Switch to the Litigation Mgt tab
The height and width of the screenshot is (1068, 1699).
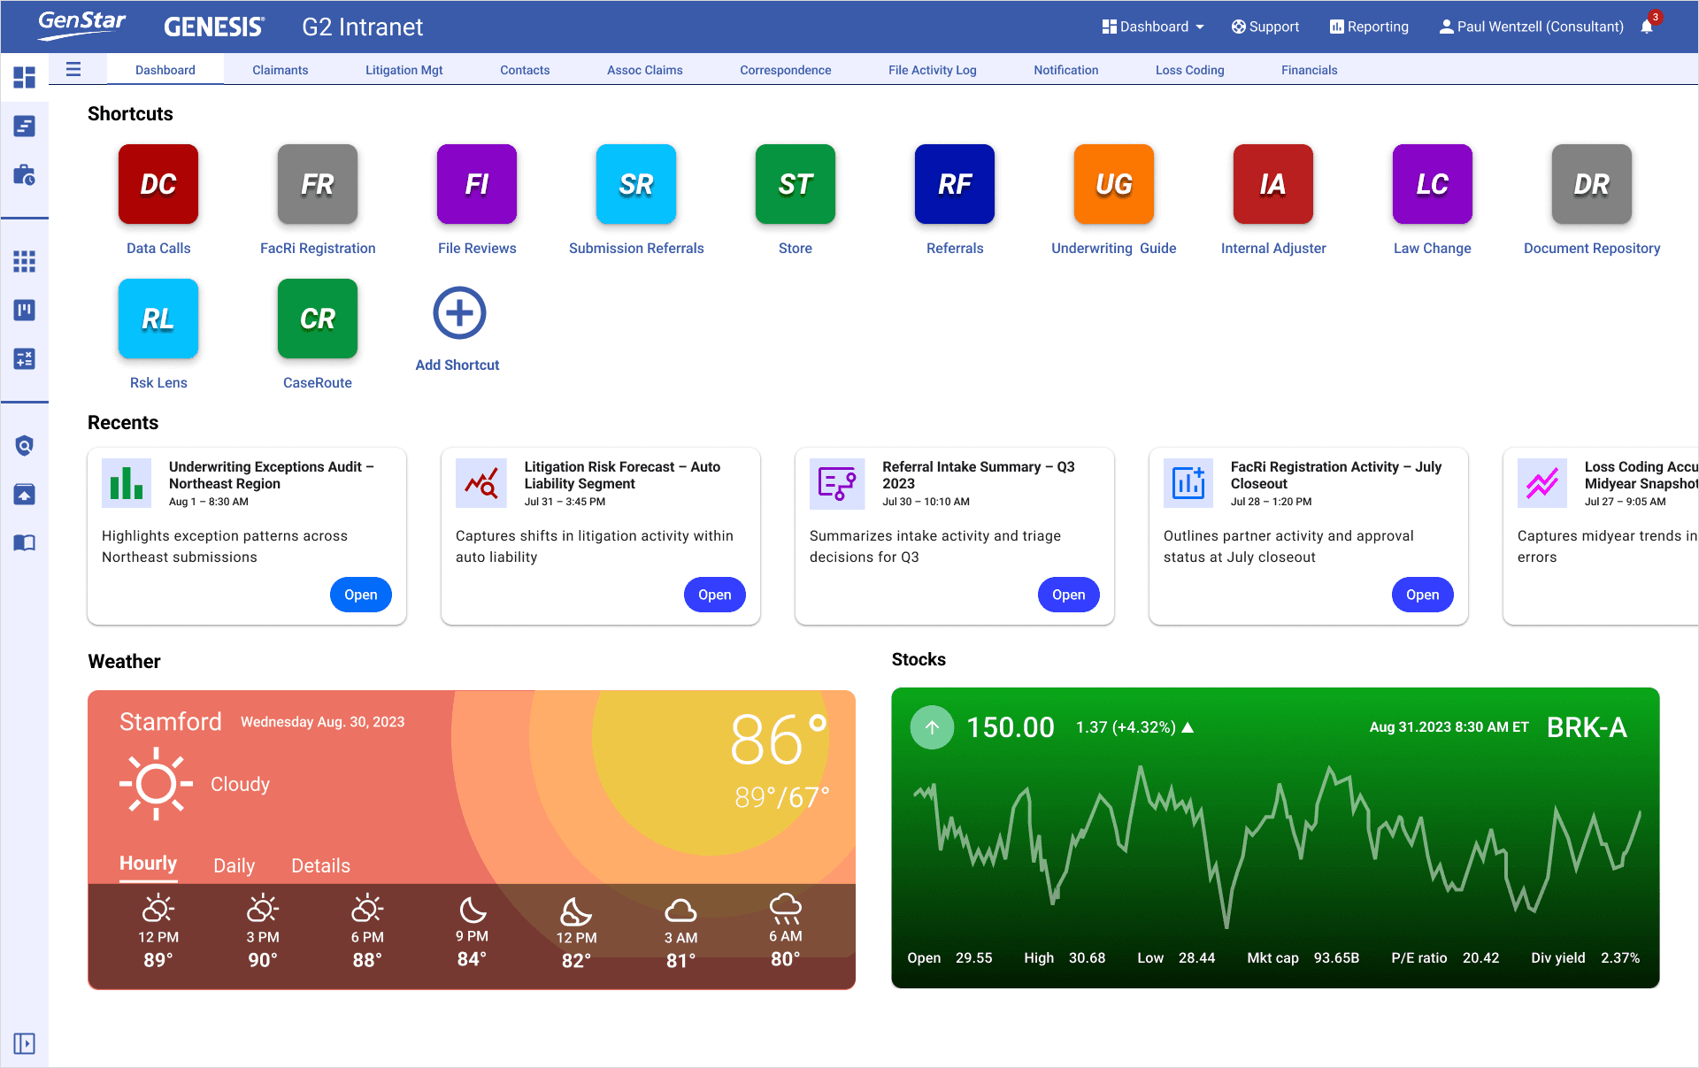(404, 70)
